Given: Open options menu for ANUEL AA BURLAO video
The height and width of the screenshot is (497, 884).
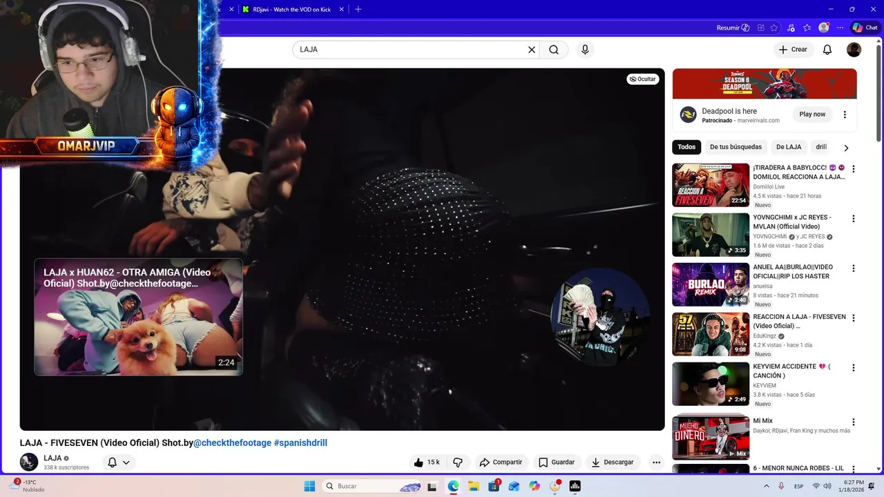Looking at the screenshot, I should pos(853,268).
